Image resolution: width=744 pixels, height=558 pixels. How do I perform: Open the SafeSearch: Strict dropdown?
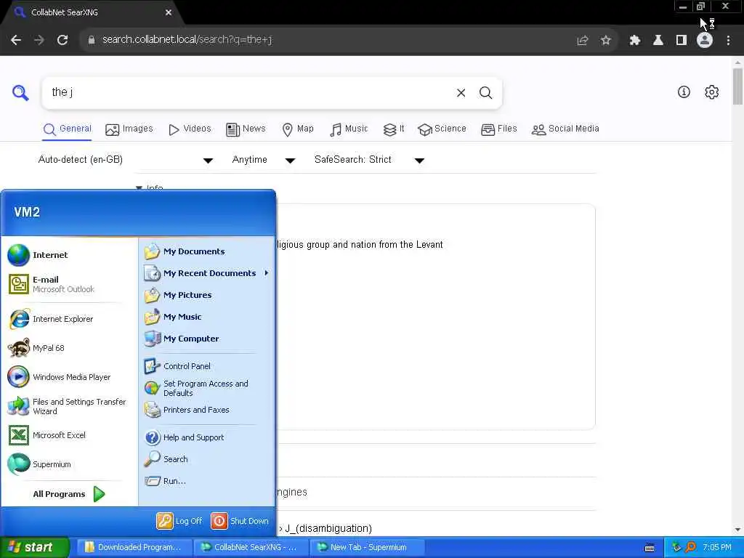(x=369, y=160)
